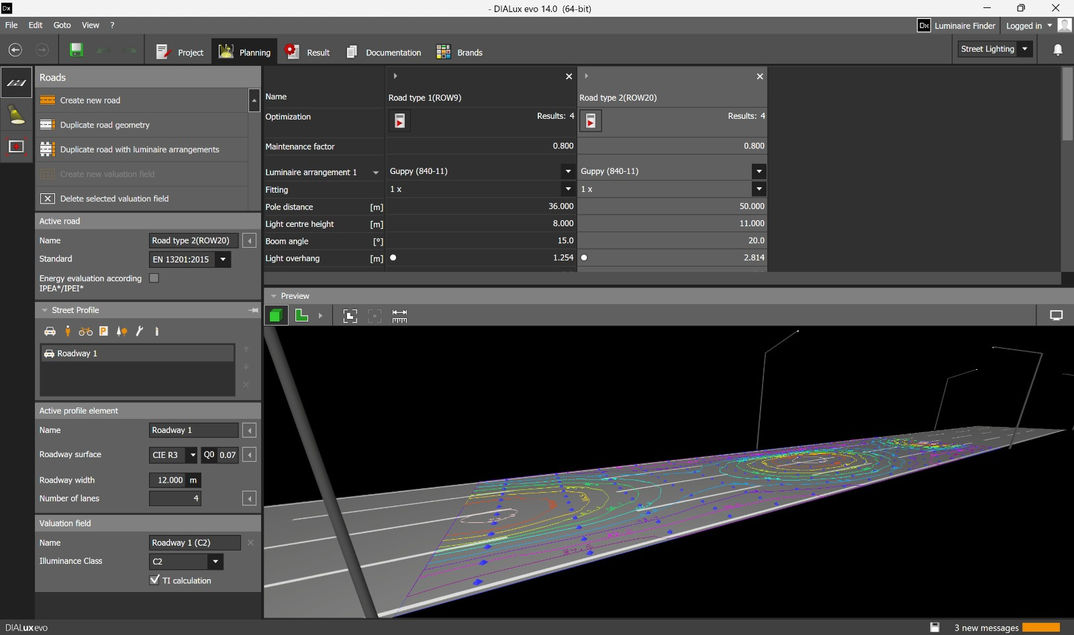This screenshot has width=1074, height=635.
Task: Apply active road name using arrow button
Action: (x=250, y=240)
